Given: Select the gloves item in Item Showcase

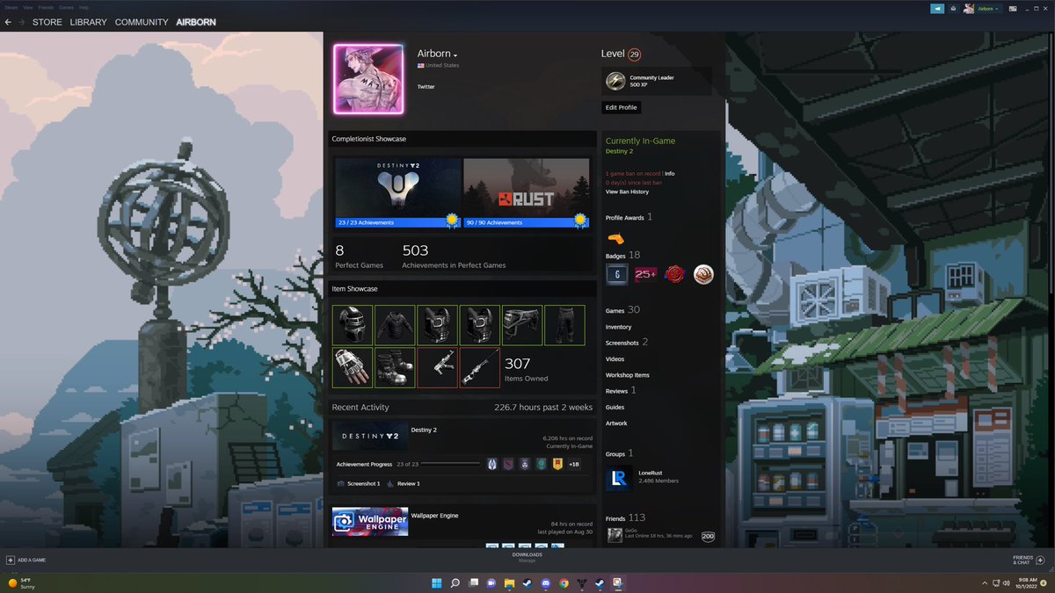Looking at the screenshot, I should point(353,367).
